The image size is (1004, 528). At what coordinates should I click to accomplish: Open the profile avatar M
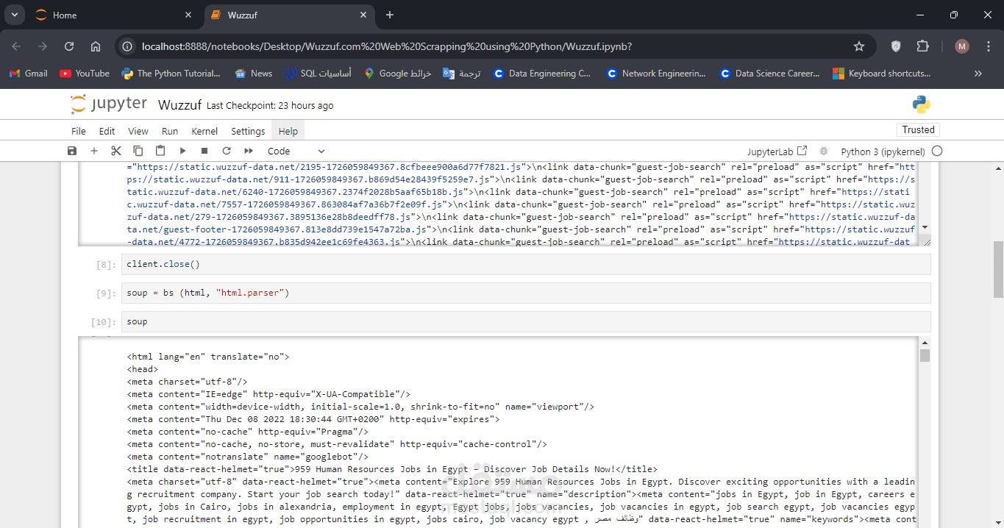click(x=962, y=46)
